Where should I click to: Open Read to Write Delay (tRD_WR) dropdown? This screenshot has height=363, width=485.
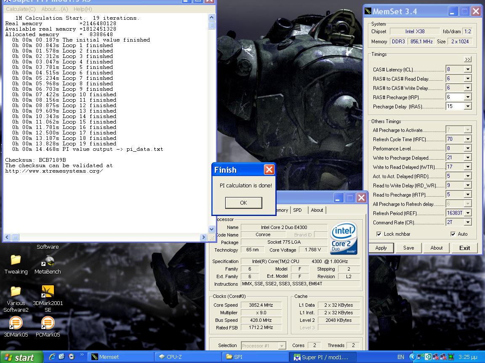(x=467, y=186)
